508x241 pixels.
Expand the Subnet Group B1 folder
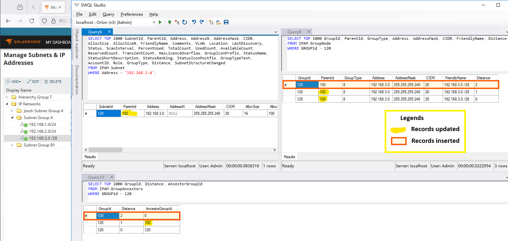(12, 145)
